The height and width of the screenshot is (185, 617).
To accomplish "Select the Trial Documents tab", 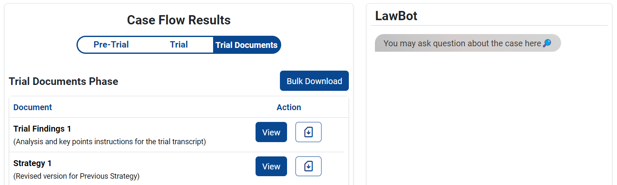I will tap(247, 45).
